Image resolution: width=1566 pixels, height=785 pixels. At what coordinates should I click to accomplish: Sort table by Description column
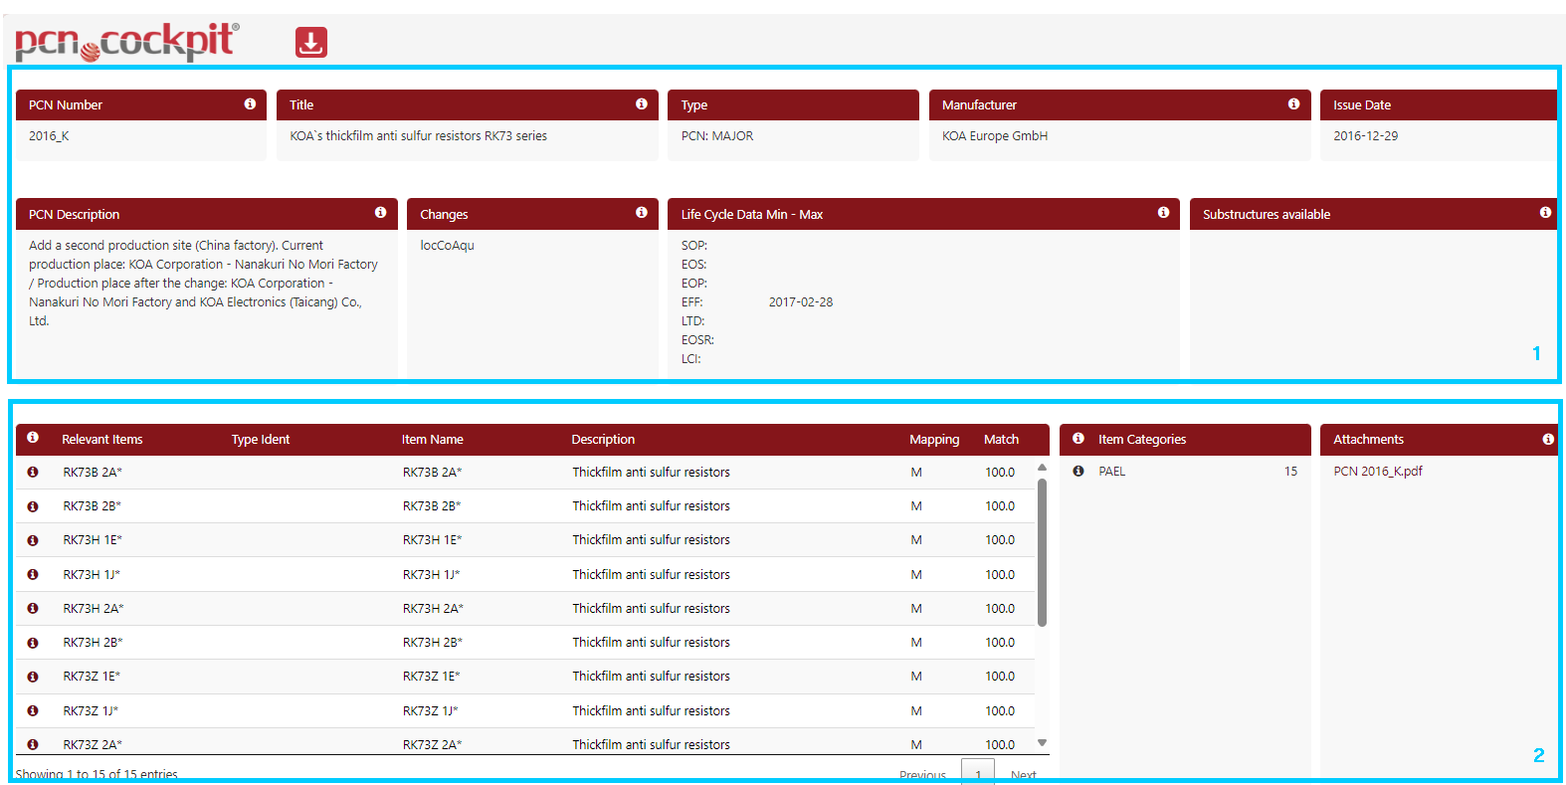(603, 439)
